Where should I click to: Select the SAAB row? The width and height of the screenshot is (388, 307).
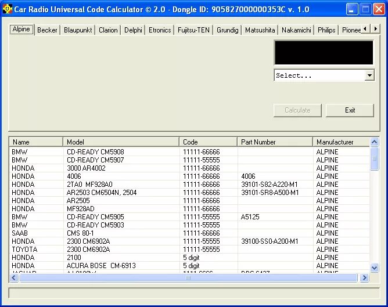click(189, 233)
